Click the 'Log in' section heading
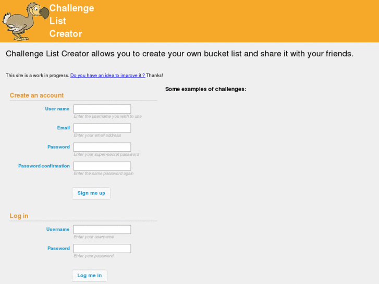The image size is (379, 284). (19, 216)
